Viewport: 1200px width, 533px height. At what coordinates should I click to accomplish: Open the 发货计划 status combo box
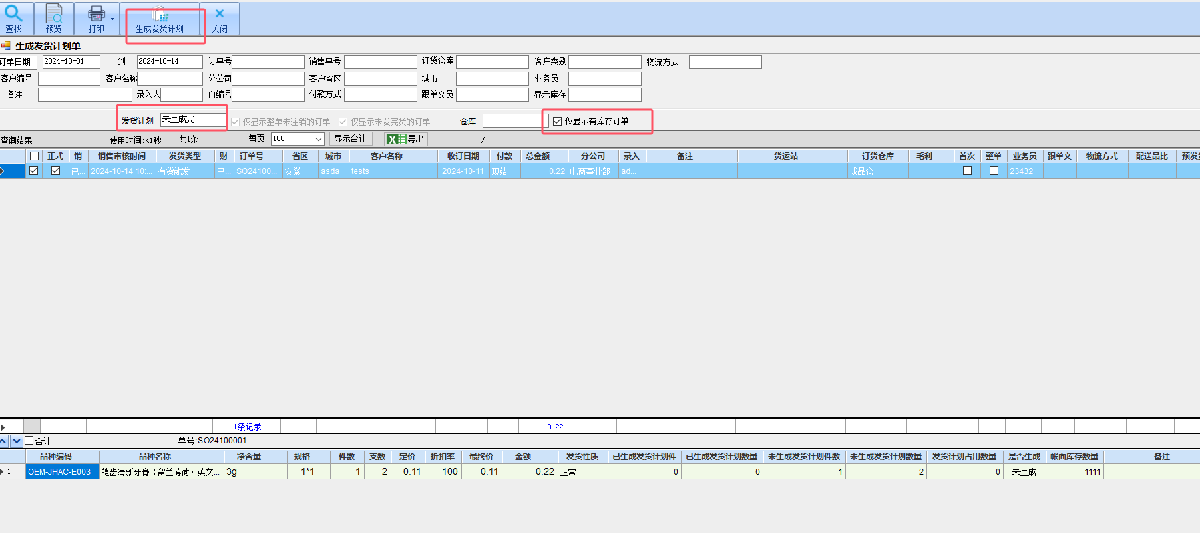pyautogui.click(x=193, y=120)
